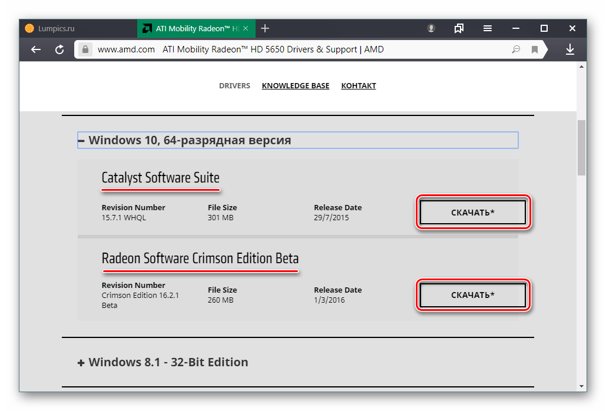Click the scrollbar up arrow
This screenshot has width=606, height=411.
point(581,67)
